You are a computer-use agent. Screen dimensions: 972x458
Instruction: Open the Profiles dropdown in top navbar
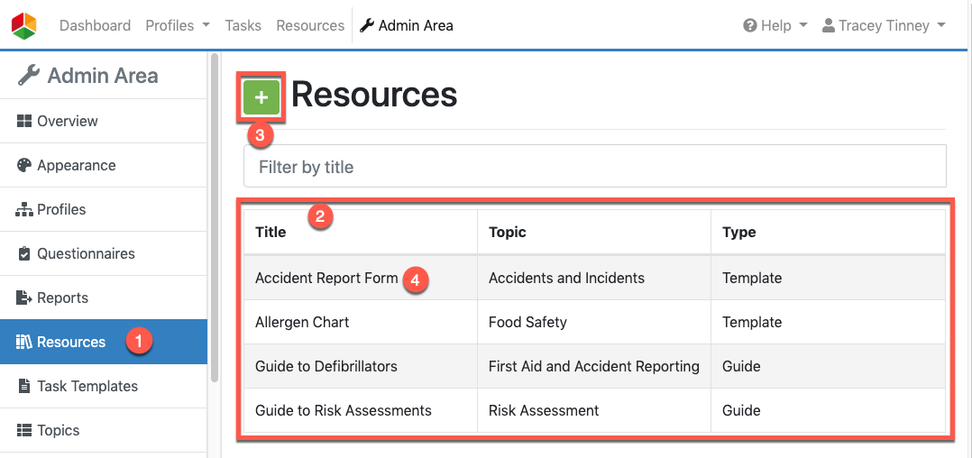(178, 25)
